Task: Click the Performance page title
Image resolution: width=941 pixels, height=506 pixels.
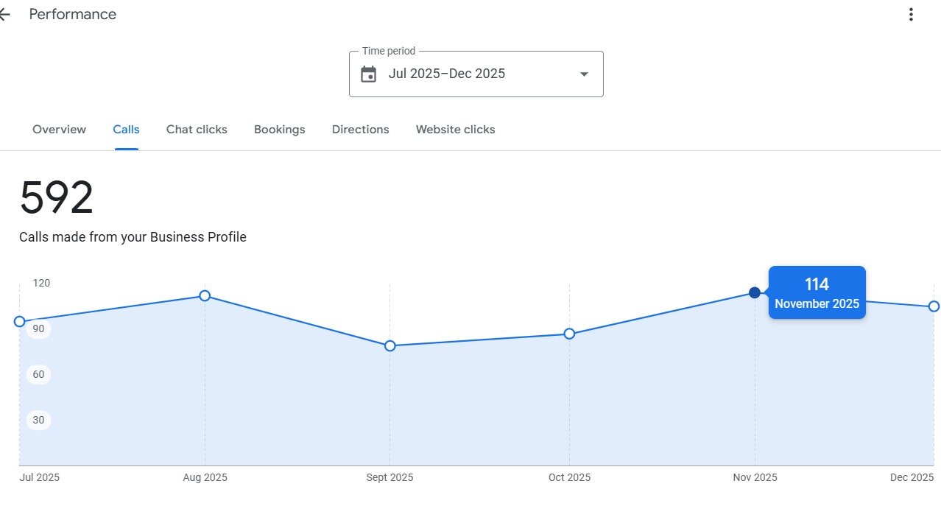Action: [x=72, y=15]
